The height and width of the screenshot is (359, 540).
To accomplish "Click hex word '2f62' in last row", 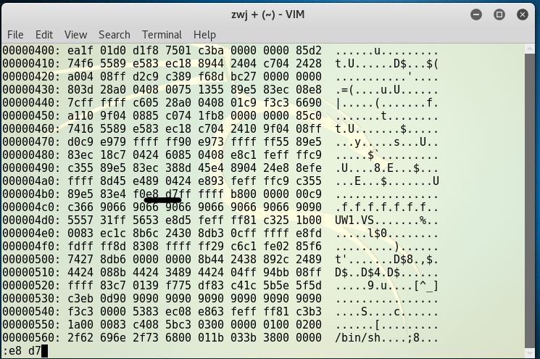I will coord(80,338).
